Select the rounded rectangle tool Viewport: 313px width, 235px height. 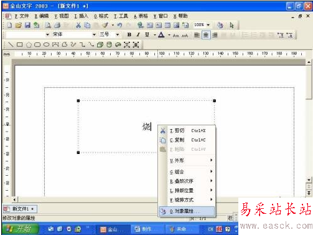pyautogui.click(x=37, y=44)
